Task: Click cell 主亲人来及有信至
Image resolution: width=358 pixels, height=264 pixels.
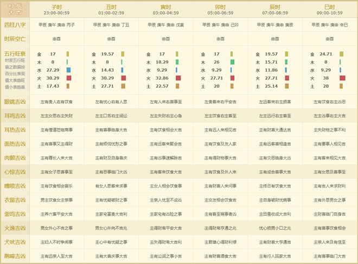Action: [x=329, y=242]
